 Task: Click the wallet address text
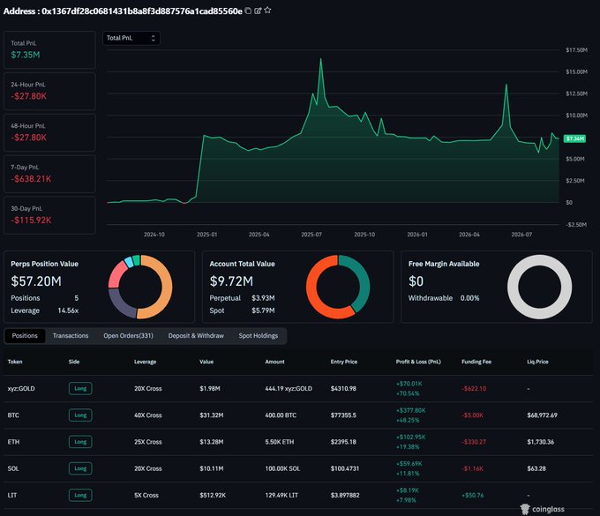pyautogui.click(x=142, y=11)
